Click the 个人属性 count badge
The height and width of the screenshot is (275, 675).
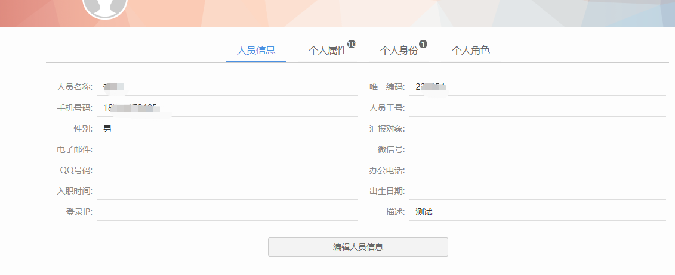(x=352, y=44)
